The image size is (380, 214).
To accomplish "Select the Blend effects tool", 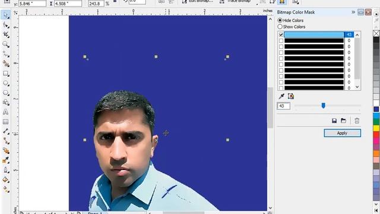I will [x=5, y=150].
